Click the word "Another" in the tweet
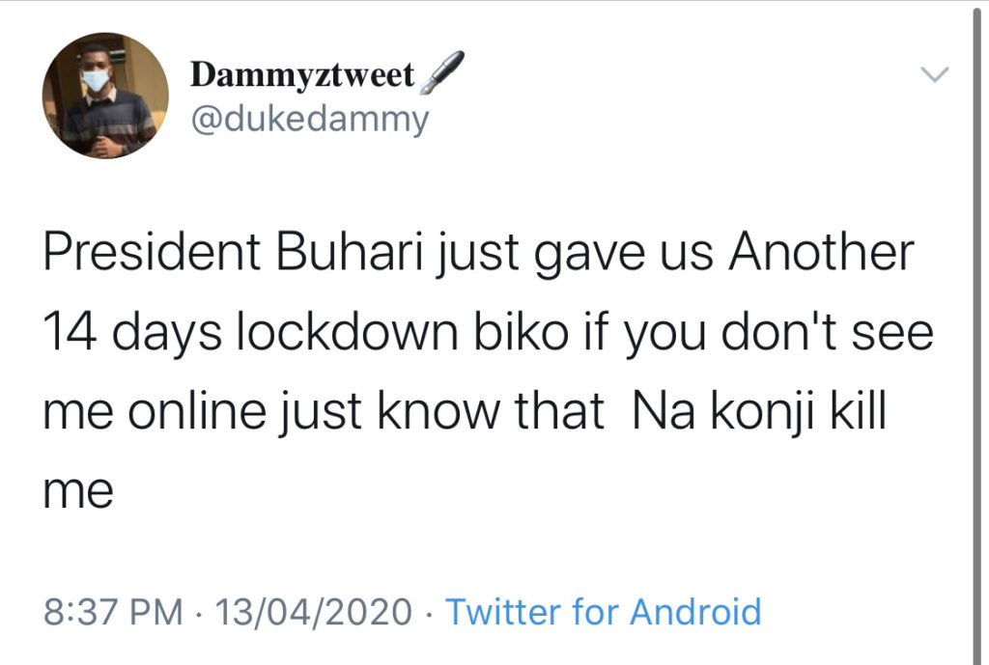The width and height of the screenshot is (989, 665). pyautogui.click(x=820, y=255)
